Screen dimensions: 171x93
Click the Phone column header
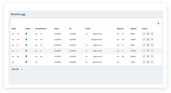[57, 29]
